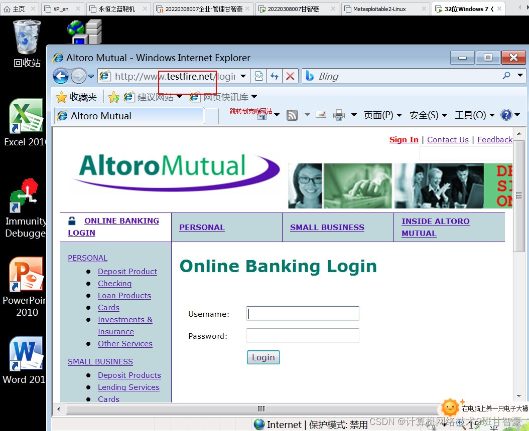Click the vertical scrollbar down arrow
The image size is (529, 431).
(x=519, y=396)
